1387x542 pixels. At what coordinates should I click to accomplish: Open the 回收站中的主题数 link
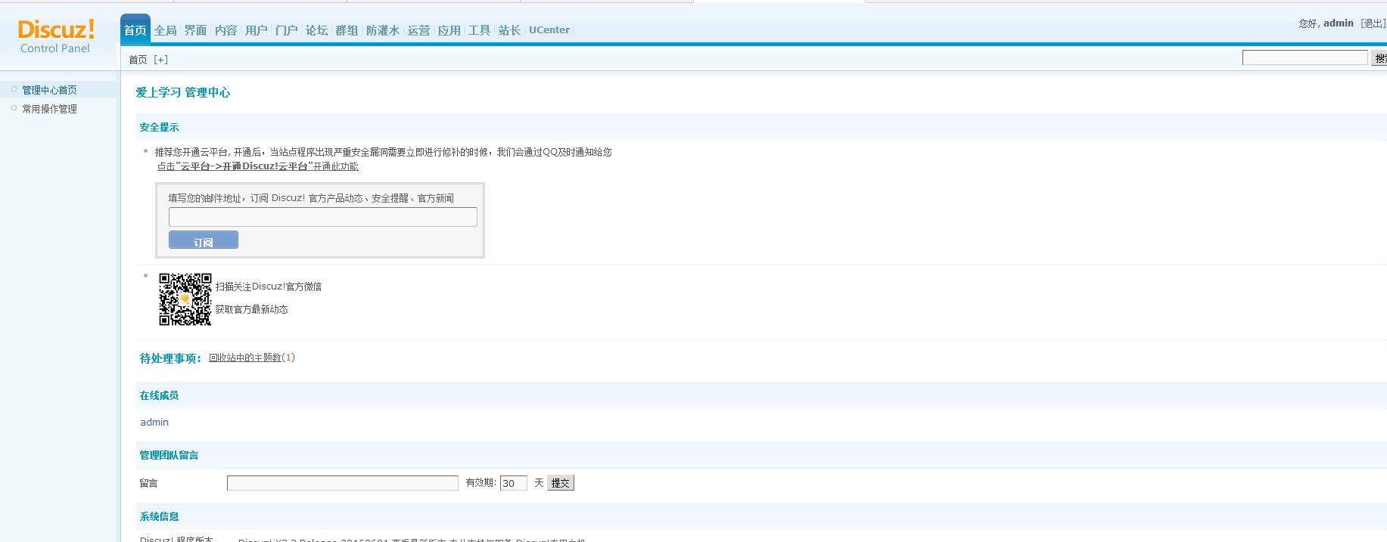245,358
